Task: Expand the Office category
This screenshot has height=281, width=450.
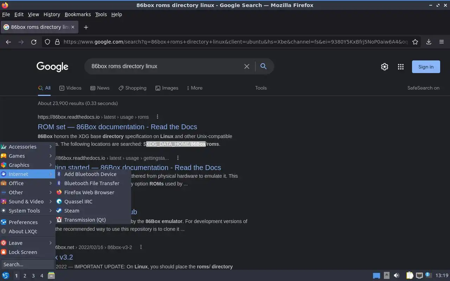Action: [x=27, y=183]
